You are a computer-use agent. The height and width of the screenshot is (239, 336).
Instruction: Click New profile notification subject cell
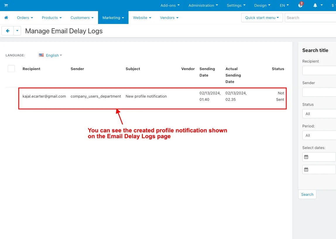(146, 96)
